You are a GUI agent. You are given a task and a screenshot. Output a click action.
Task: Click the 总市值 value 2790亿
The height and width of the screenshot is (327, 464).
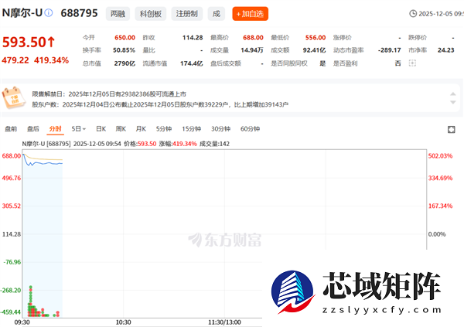(x=125, y=63)
